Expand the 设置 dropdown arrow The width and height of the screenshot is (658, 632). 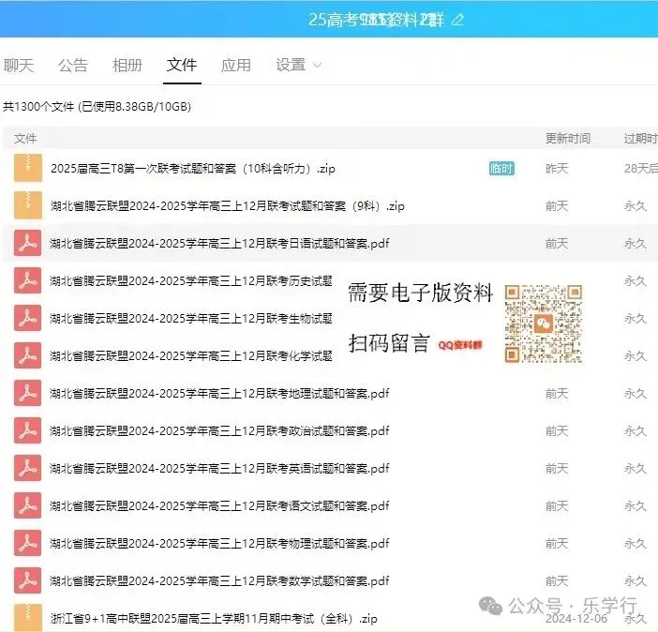pyautogui.click(x=318, y=65)
